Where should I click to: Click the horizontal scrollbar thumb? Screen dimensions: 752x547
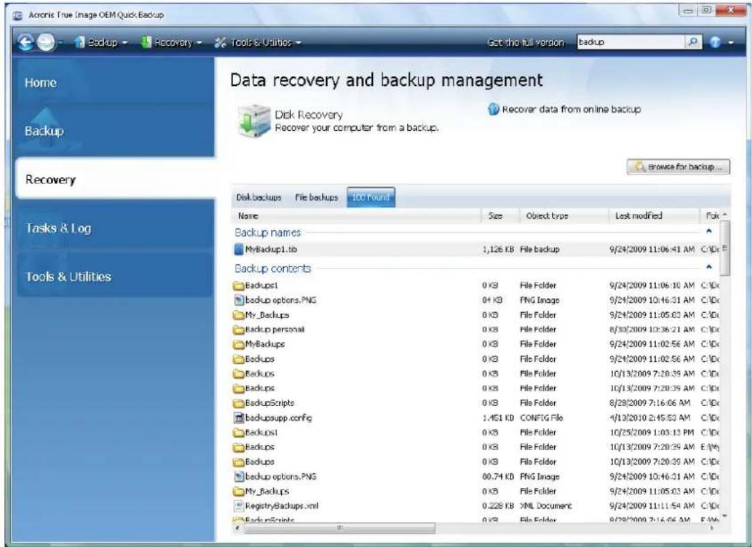tap(340, 528)
